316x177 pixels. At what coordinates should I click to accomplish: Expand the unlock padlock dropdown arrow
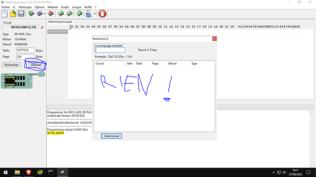[x=95, y=14]
